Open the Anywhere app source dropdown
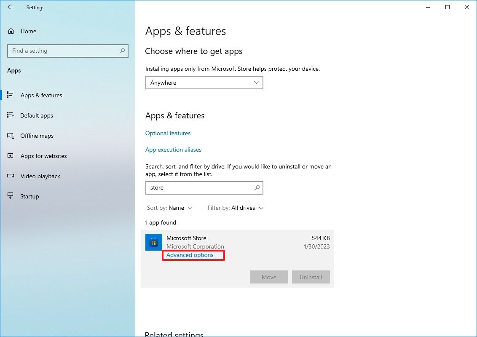Viewport: 477px width, 337px height. [204, 83]
